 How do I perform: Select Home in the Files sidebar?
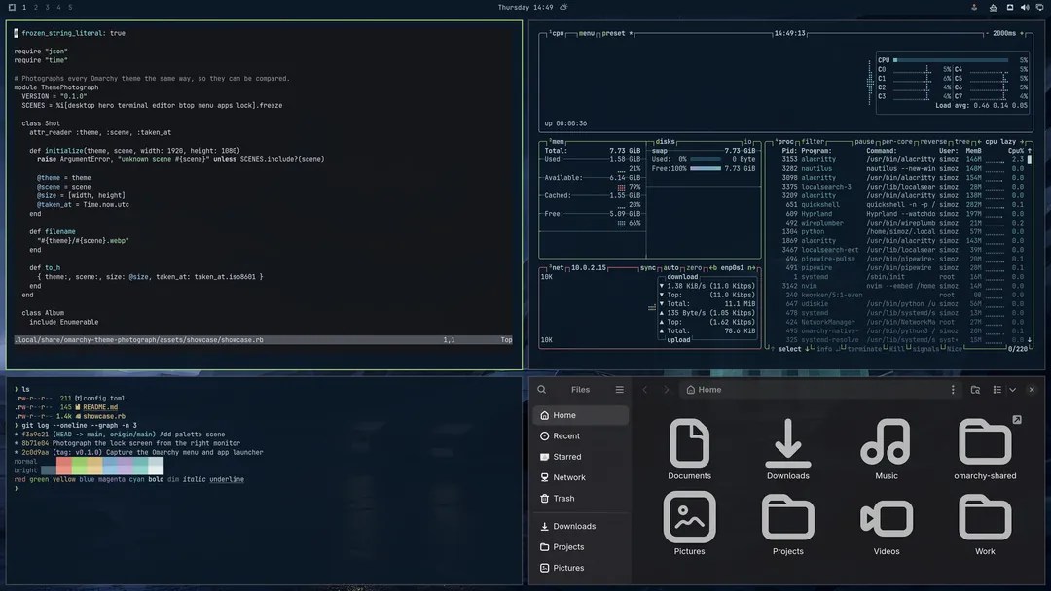coord(580,415)
